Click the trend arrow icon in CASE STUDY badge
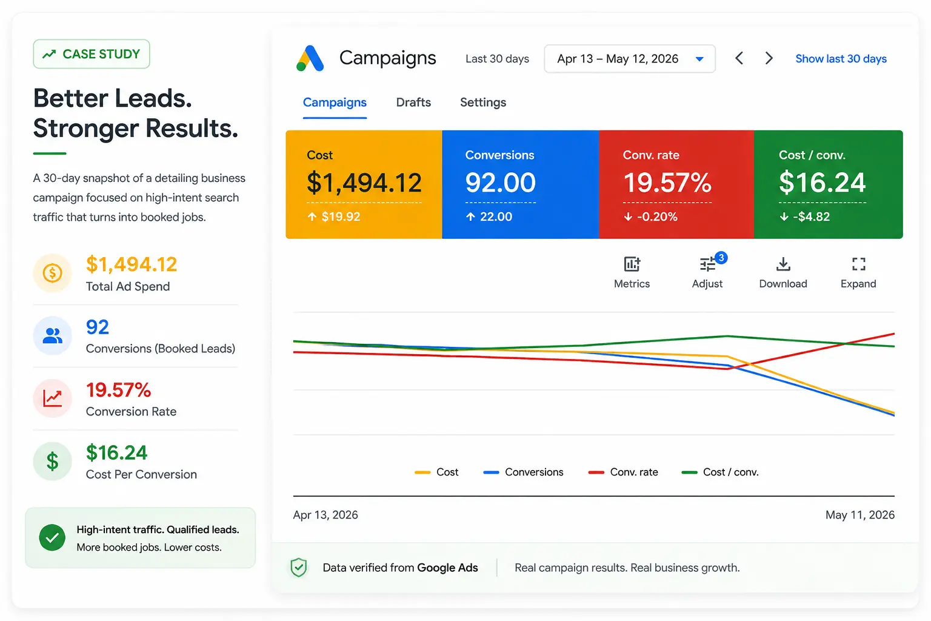This screenshot has height=621, width=931. pos(49,54)
